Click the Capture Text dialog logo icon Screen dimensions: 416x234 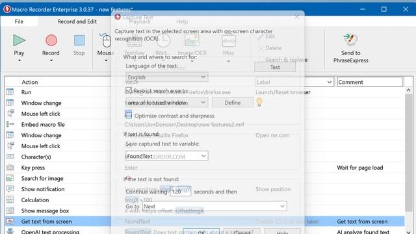118,17
